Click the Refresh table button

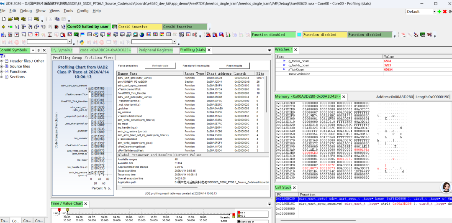160,66
